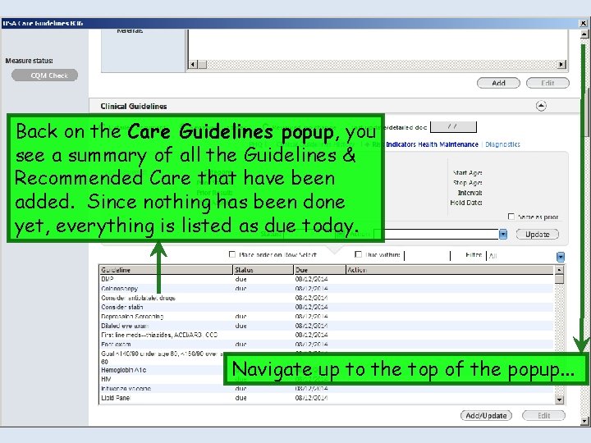Select the Influenza vaccine row
Image resolution: width=591 pixels, height=443 pixels.
[x=327, y=389]
